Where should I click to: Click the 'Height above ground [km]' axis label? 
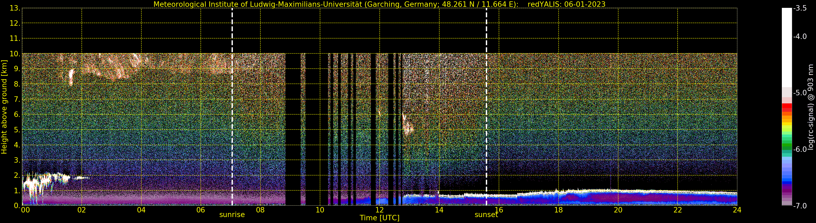coord(4,107)
